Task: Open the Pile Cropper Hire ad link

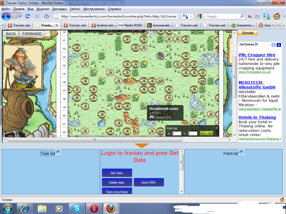Action: (257, 55)
